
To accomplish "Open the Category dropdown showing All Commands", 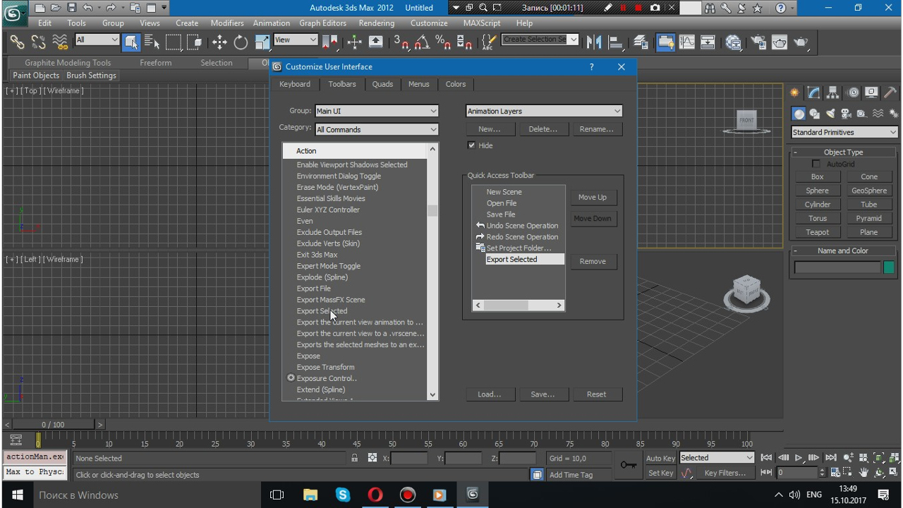I will pyautogui.click(x=376, y=130).
